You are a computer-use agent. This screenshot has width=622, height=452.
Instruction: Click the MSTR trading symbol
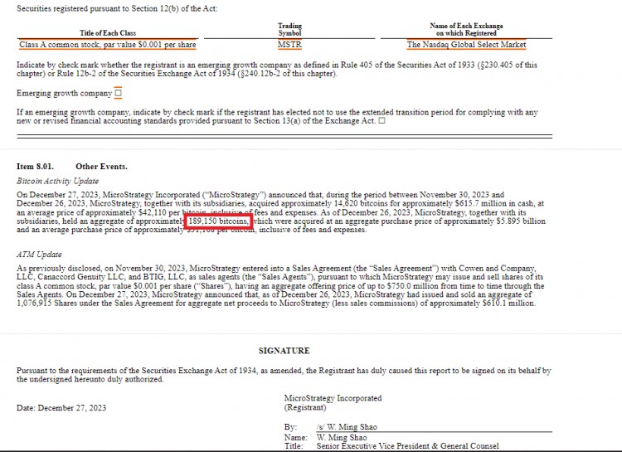click(289, 45)
